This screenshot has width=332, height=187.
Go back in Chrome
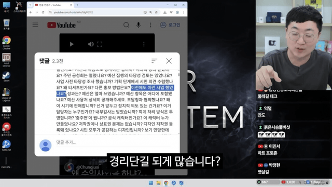[x=31, y=12]
